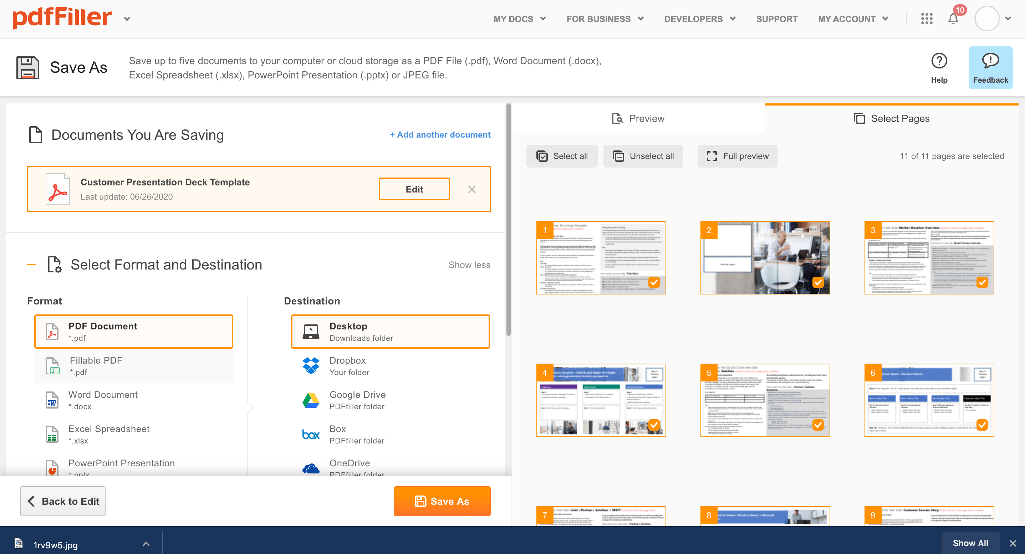This screenshot has width=1025, height=554.
Task: Choose Fillable PDF format
Action: pyautogui.click(x=134, y=366)
